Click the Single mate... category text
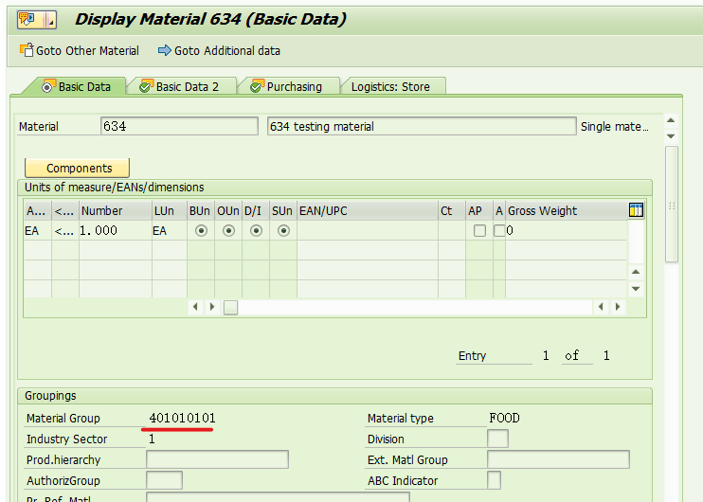Screen dimensions: 703x502 (614, 126)
